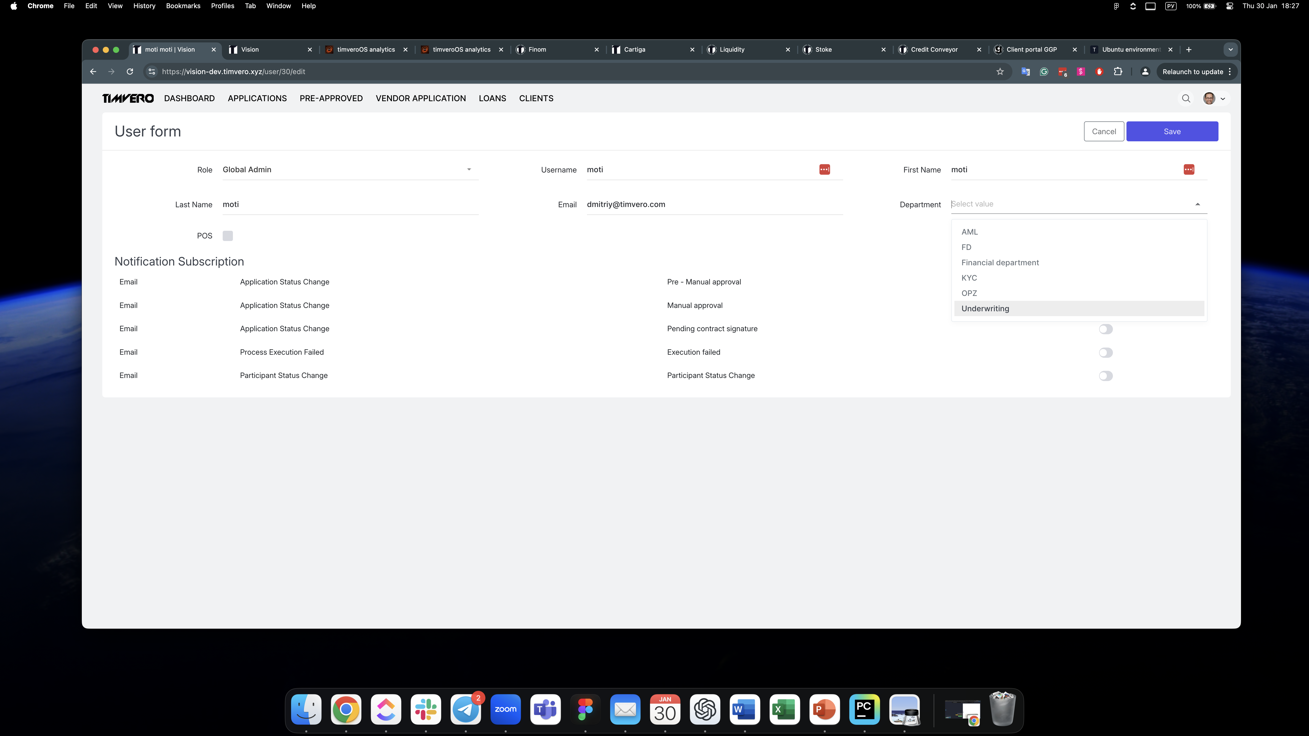
Task: Click the password manager icon in First Name field
Action: click(1189, 170)
